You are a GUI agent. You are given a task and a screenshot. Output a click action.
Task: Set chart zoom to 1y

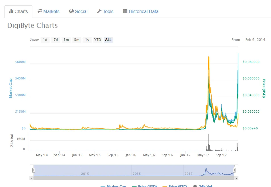(x=87, y=40)
